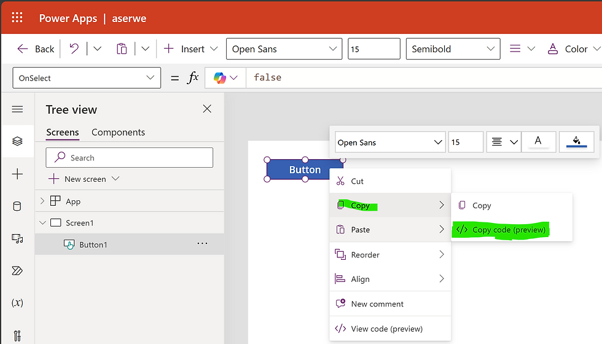The image size is (602, 344).
Task: Open the Copy submenu in context menu
Action: [390, 205]
